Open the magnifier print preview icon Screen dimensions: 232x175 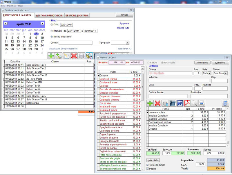pos(194,103)
